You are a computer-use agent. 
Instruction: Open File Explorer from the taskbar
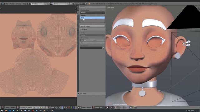click(x=17, y=110)
